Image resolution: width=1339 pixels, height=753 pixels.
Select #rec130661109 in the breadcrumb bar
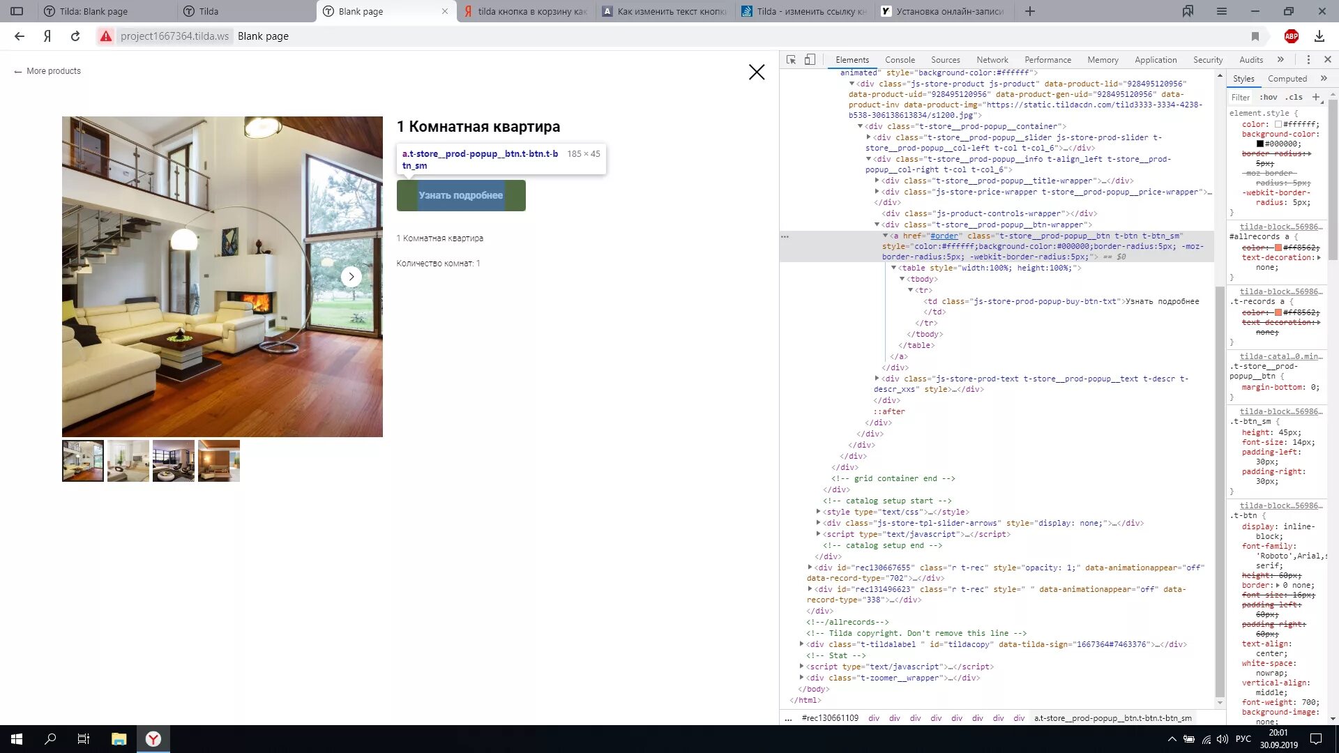830,718
